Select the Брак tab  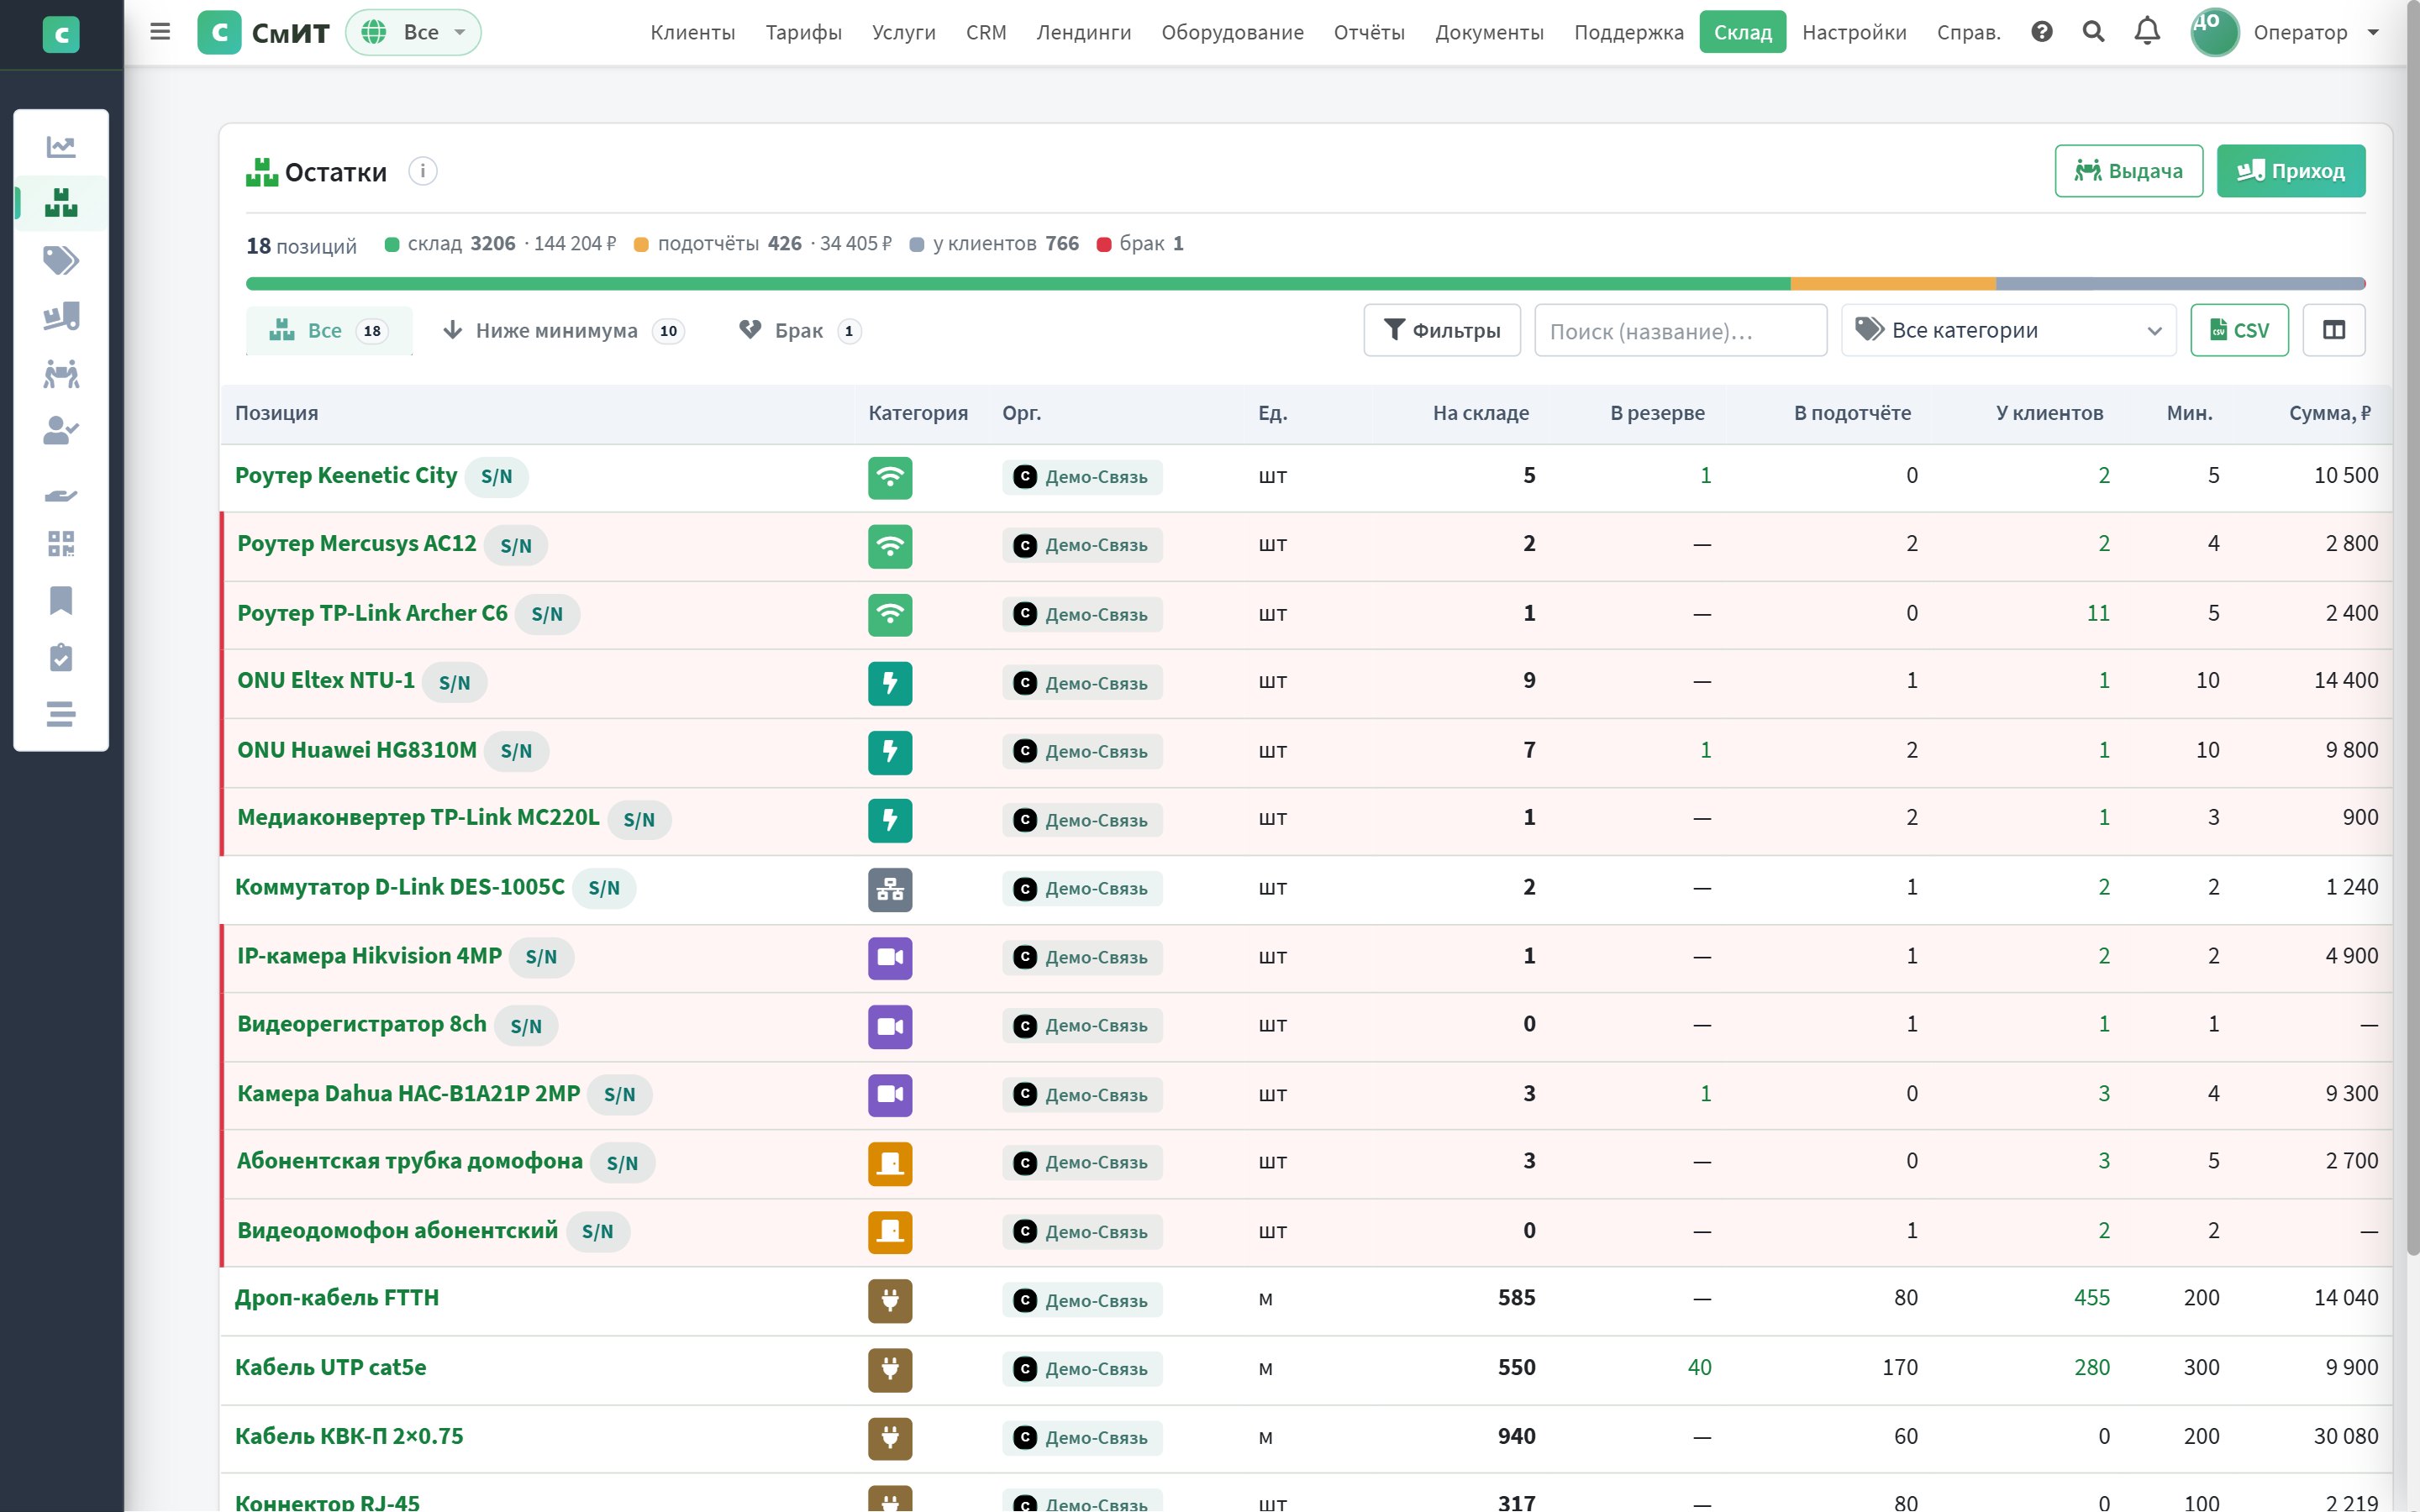click(799, 330)
